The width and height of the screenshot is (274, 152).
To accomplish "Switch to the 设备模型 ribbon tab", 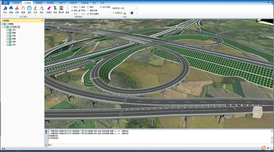I will pyautogui.click(x=39, y=3).
